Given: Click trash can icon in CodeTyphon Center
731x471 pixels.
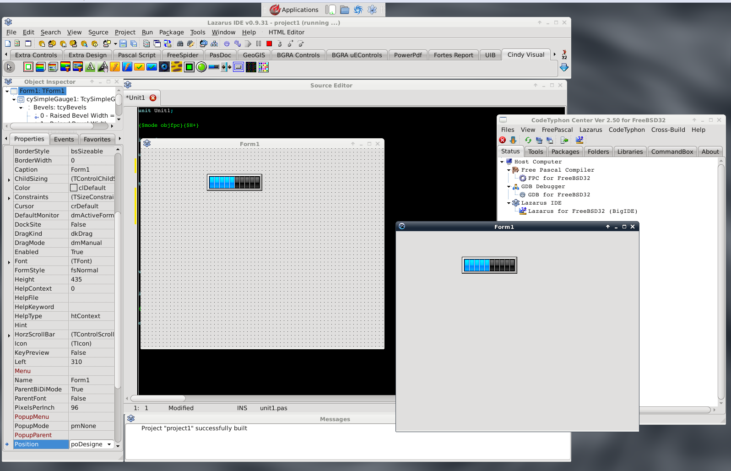Looking at the screenshot, I should (x=539, y=140).
